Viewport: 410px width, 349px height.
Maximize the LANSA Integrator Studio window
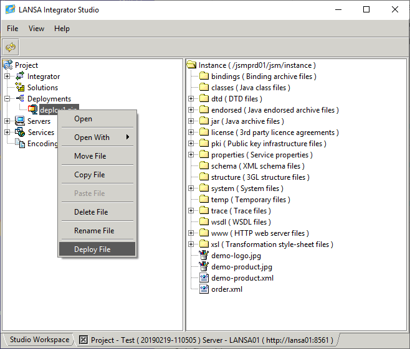point(366,9)
